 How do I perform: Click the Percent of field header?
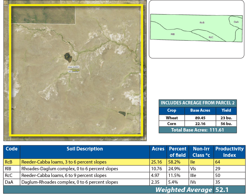[177, 152]
